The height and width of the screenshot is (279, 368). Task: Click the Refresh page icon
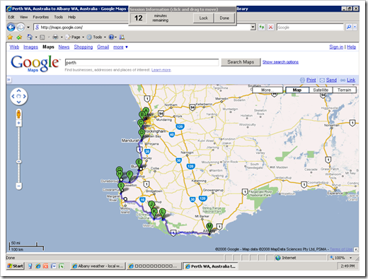[x=261, y=28]
